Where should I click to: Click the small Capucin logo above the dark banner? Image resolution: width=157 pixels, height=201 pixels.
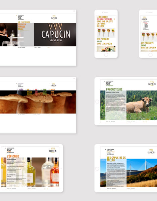54,17
